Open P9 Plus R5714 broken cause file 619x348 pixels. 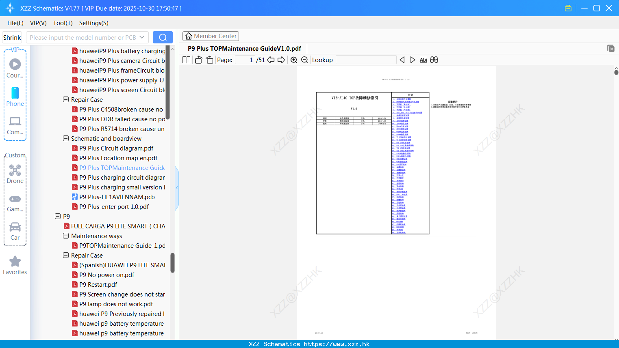point(118,129)
